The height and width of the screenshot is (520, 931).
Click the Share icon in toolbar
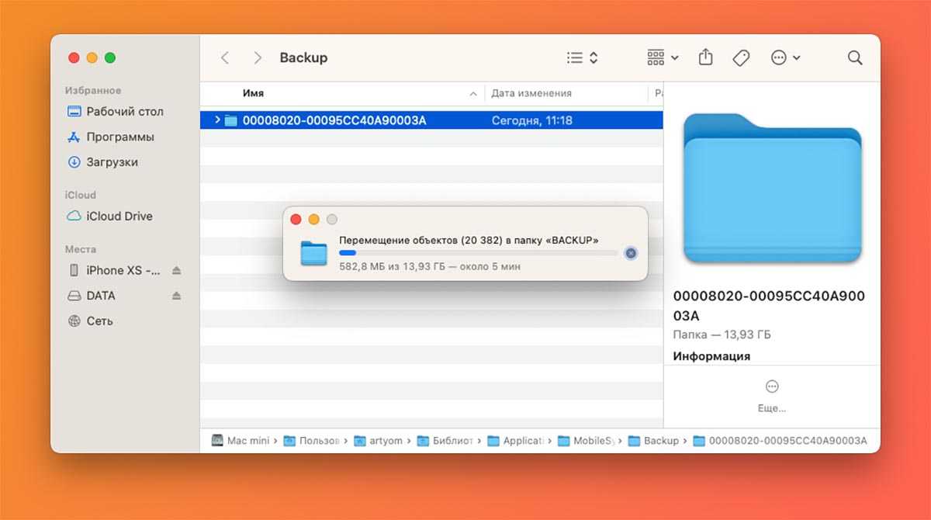(x=705, y=57)
